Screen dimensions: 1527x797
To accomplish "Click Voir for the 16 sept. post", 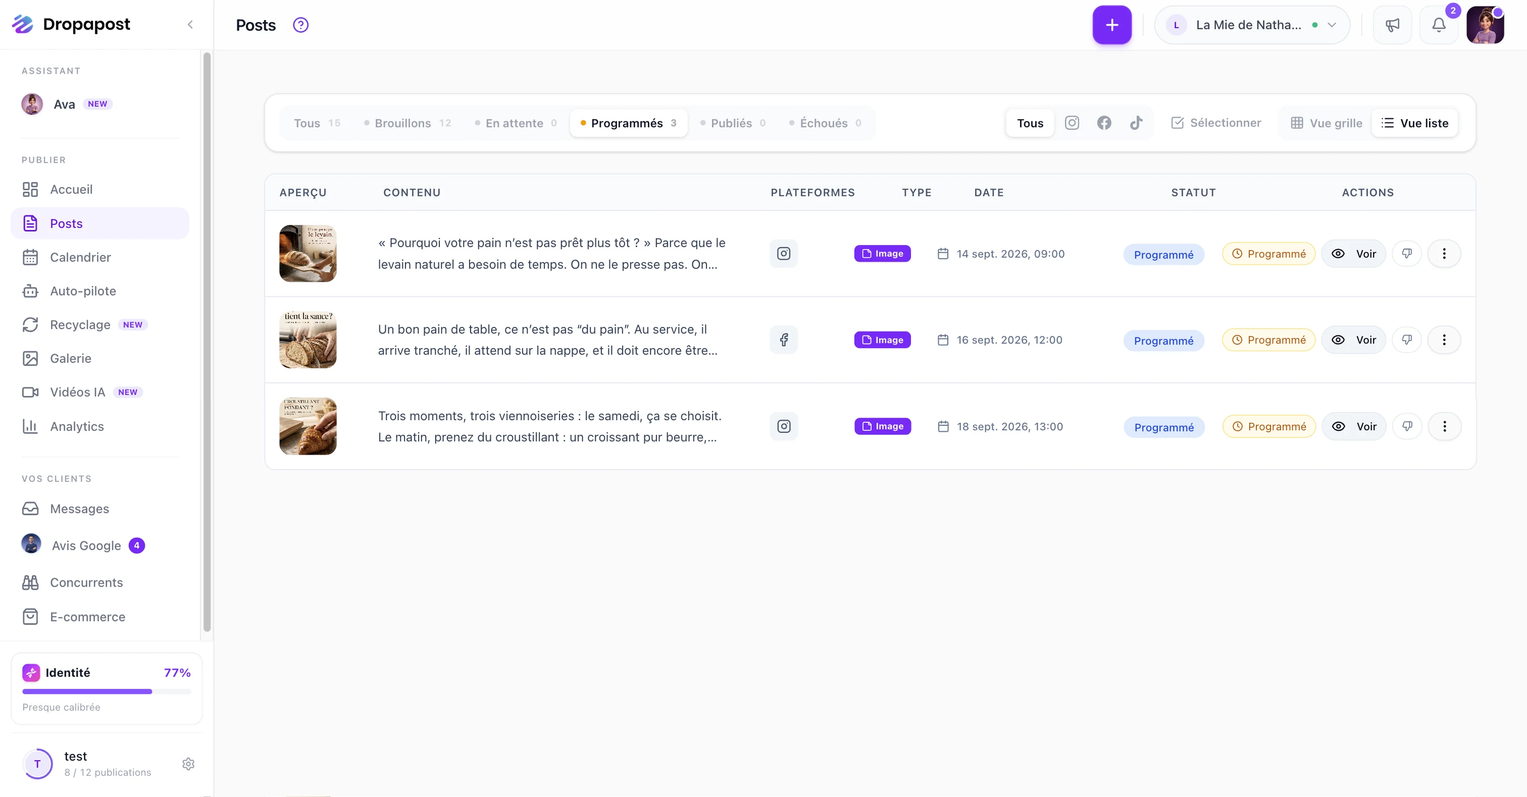I will tap(1353, 340).
